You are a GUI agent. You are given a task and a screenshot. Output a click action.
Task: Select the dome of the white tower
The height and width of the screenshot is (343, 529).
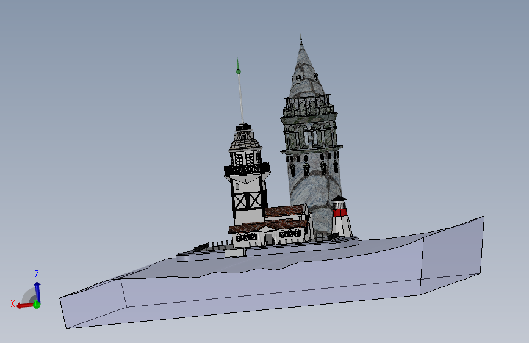tap(245, 143)
